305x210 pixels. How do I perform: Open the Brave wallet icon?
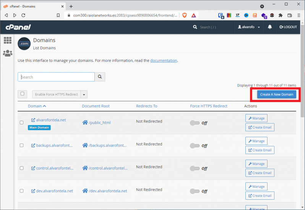[x=289, y=15]
